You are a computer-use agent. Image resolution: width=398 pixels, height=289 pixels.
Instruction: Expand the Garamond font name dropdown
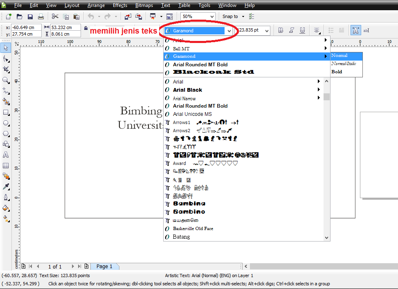pos(229,31)
